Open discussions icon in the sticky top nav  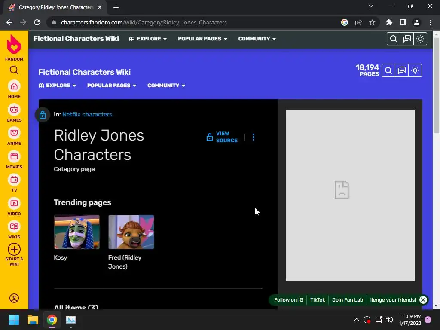click(406, 39)
